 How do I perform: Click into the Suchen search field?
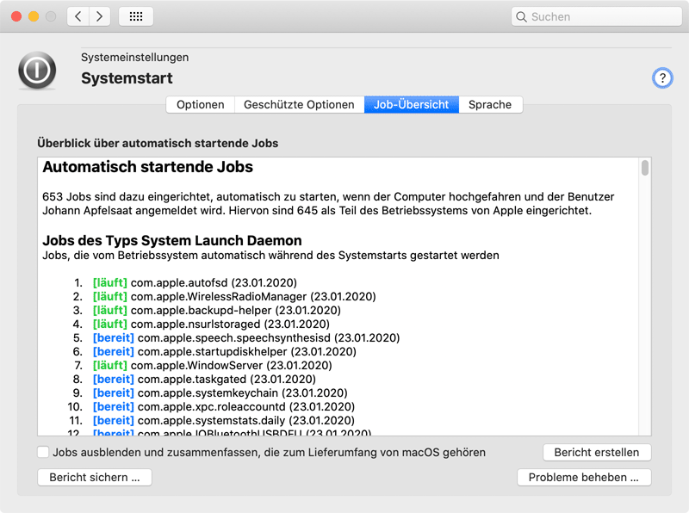point(597,16)
